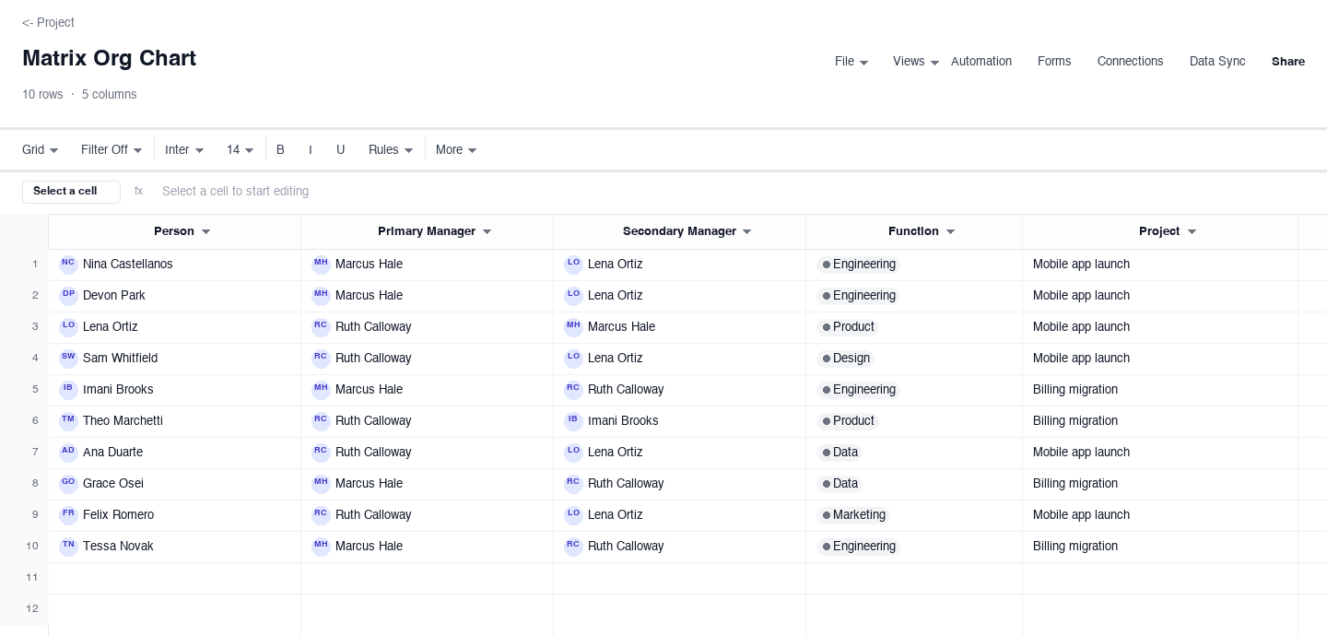1327x636 pixels.
Task: Click the formula bar input field
Action: (734, 192)
